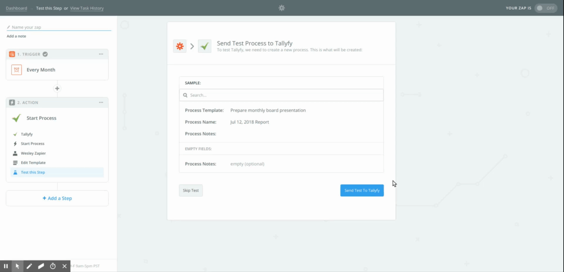Image resolution: width=564 pixels, height=272 pixels.
Task: Select the pen tool in recorder toolbar
Action: pos(29,266)
